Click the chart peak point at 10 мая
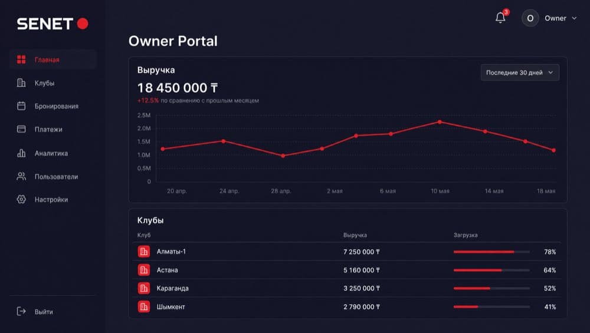 click(440, 122)
